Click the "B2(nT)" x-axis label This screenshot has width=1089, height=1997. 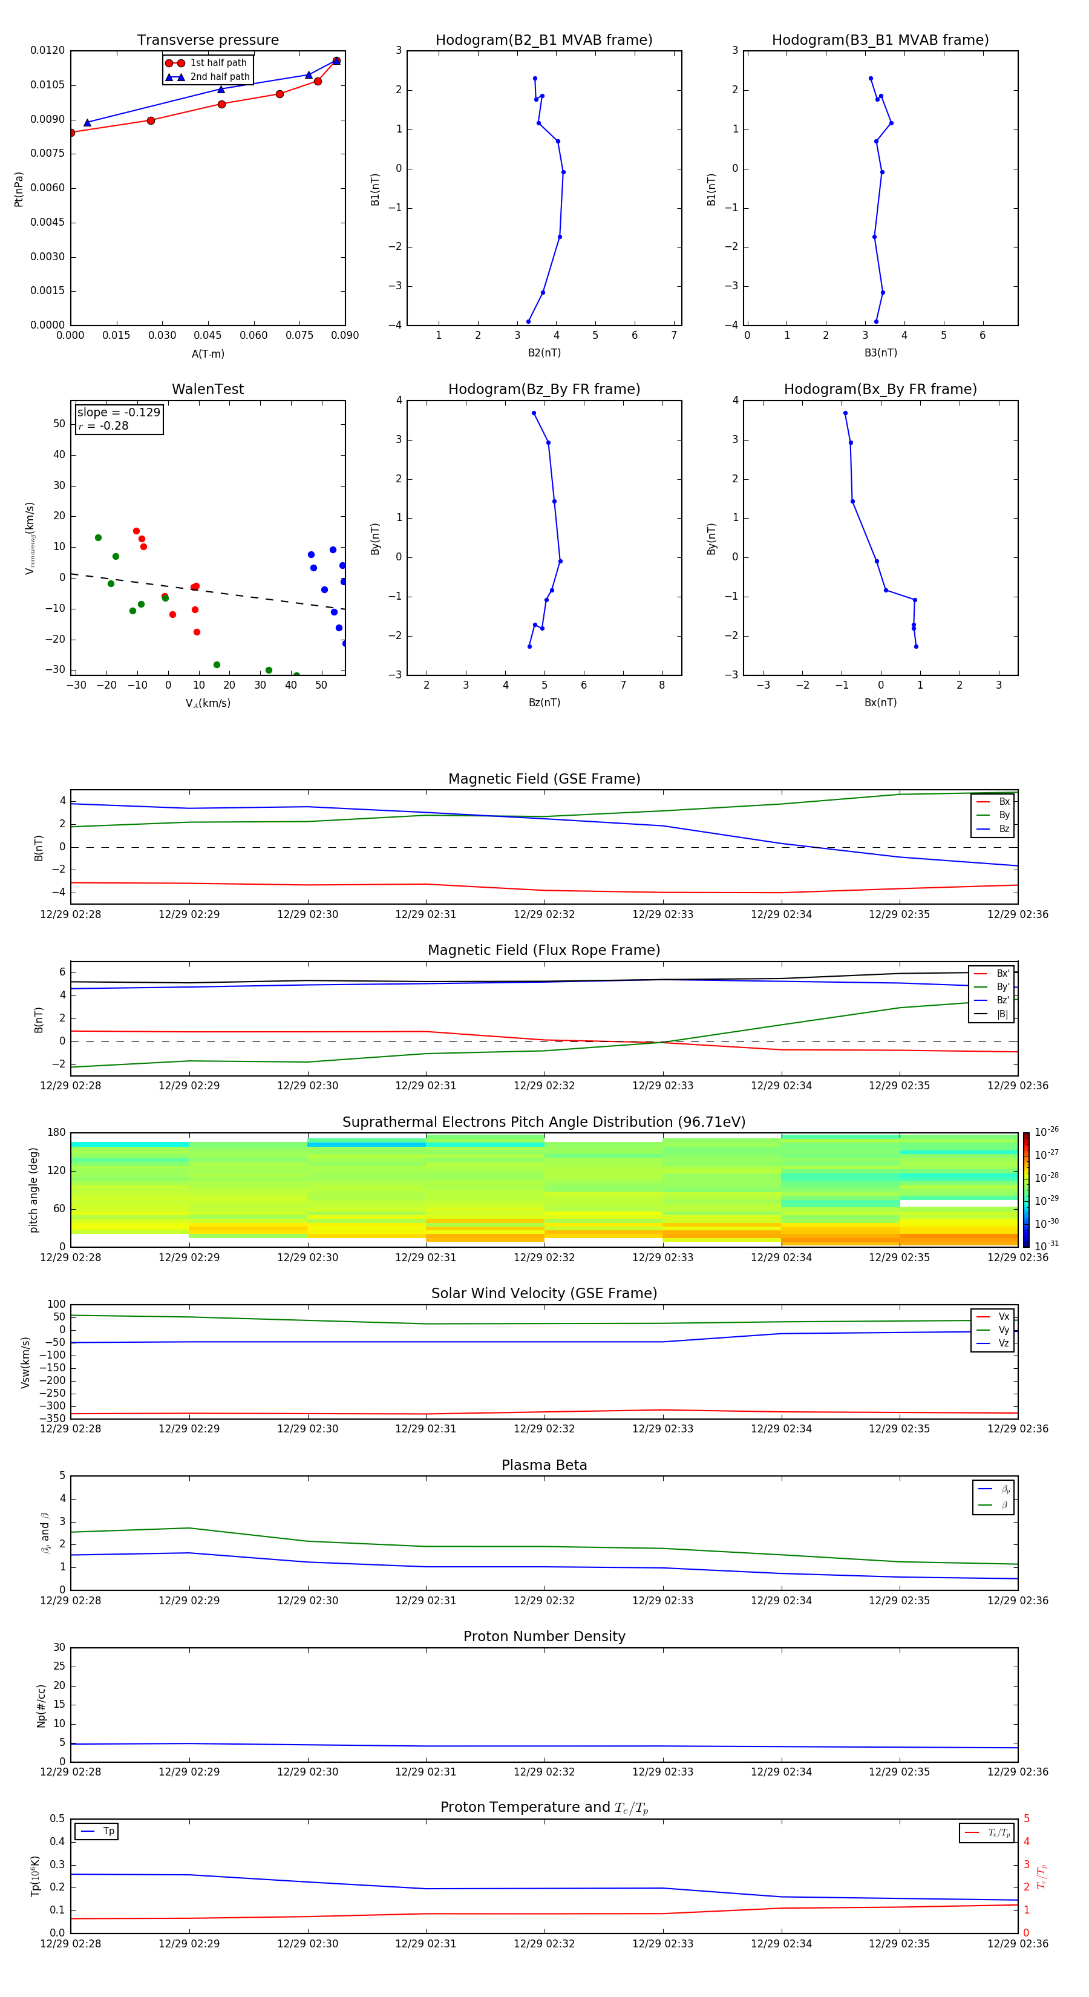click(x=544, y=353)
